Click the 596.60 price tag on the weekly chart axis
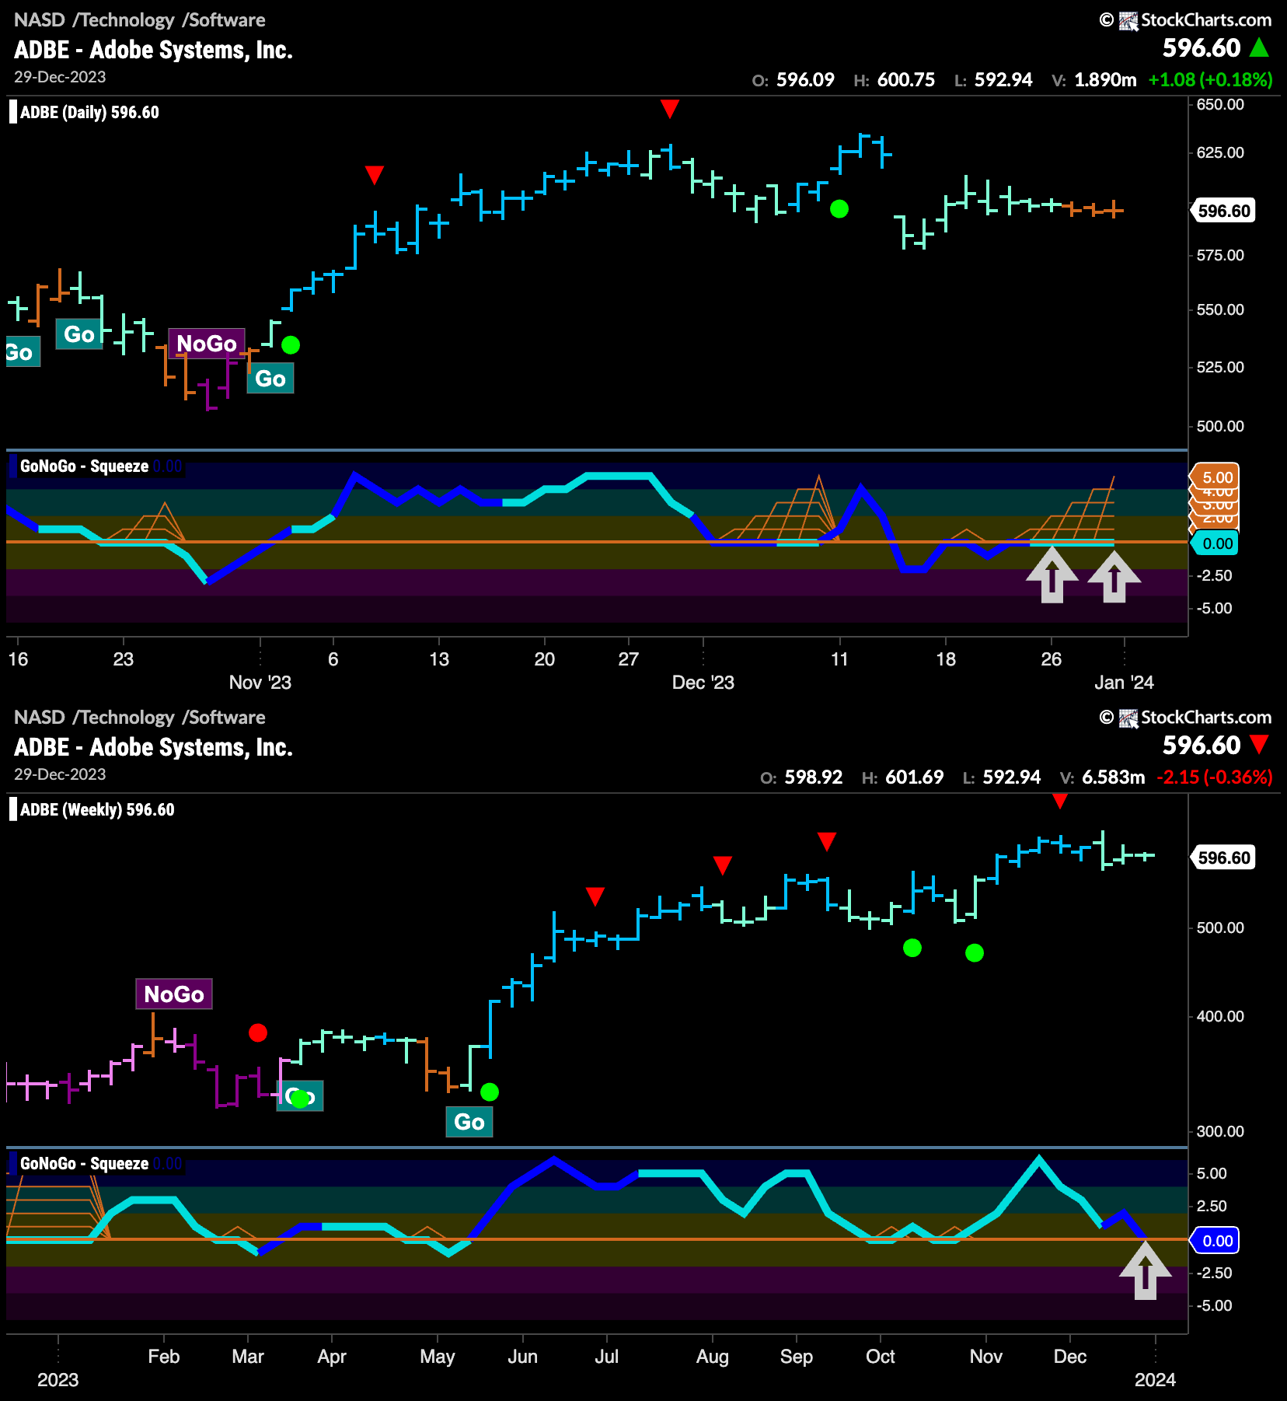Screen dimensions: 1287x1401 (1223, 858)
